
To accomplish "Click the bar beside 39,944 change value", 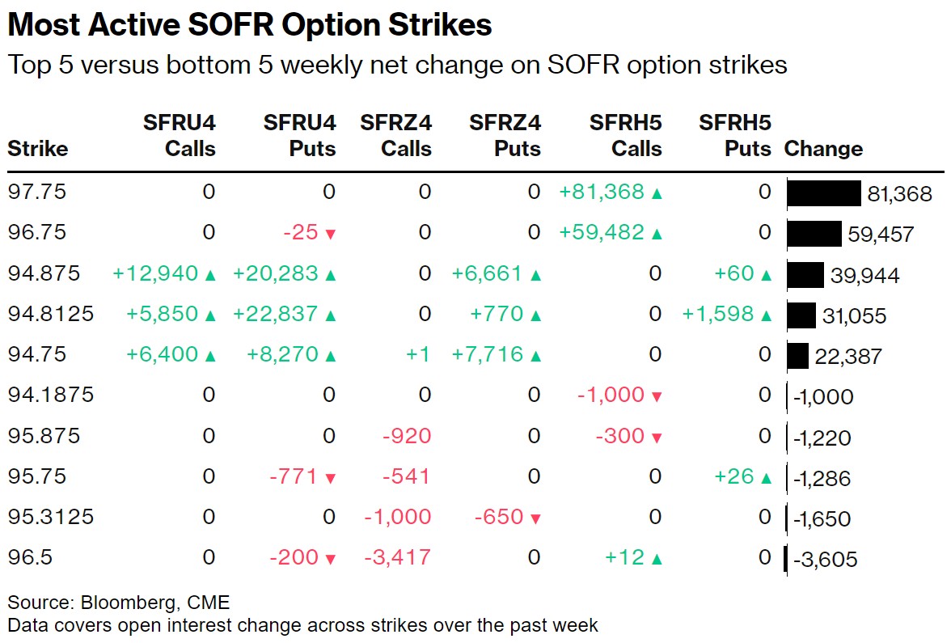I will [x=805, y=275].
